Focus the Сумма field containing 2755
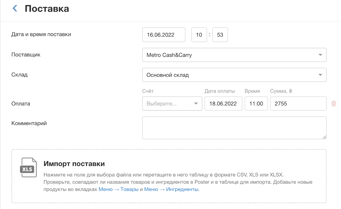 (x=298, y=104)
